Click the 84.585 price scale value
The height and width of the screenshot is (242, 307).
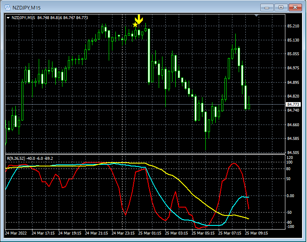click(293, 139)
